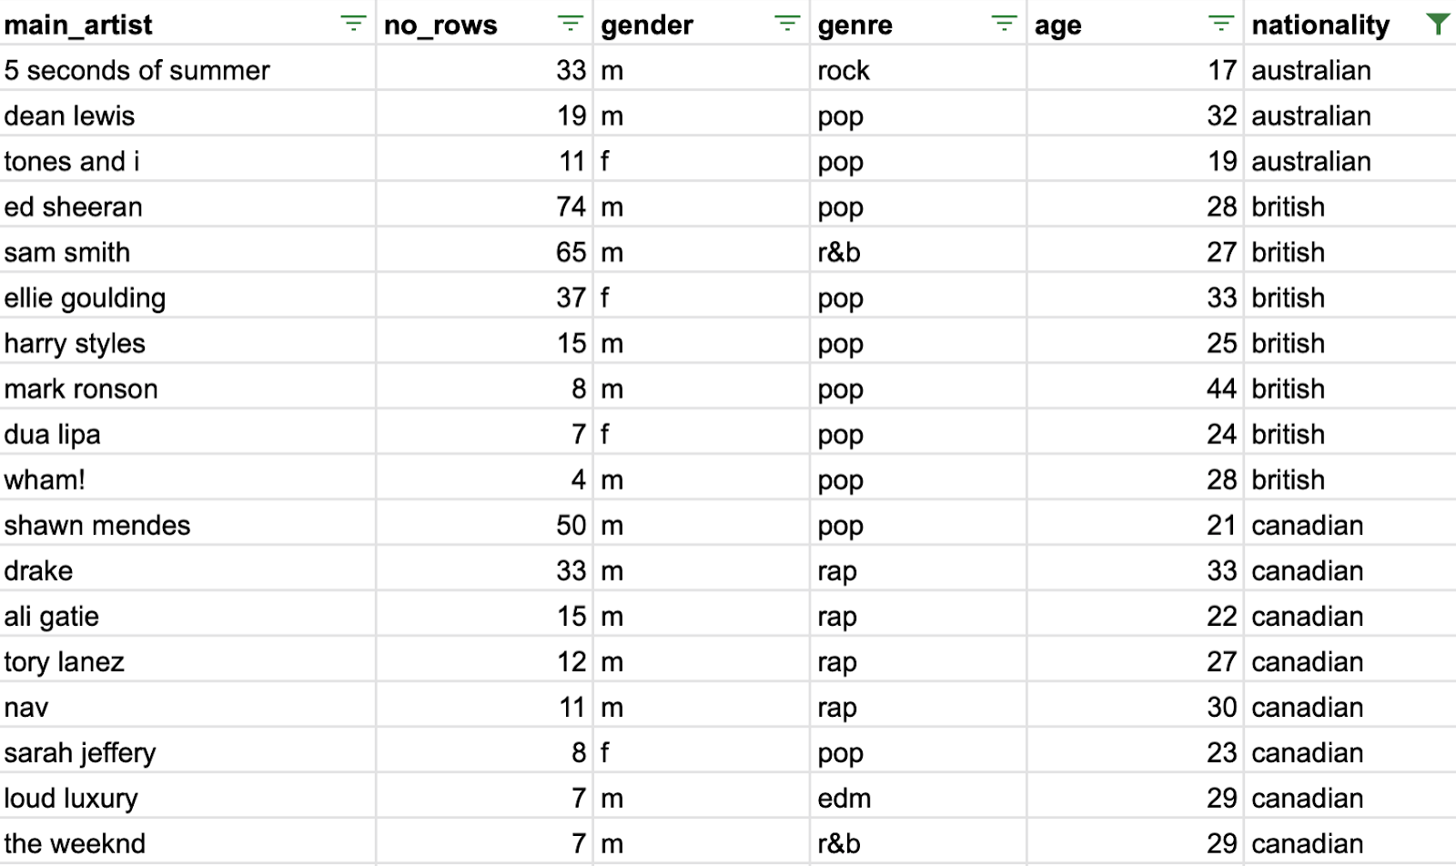This screenshot has width=1456, height=866.
Task: Open the main_artist column filter icon
Action: (x=353, y=24)
